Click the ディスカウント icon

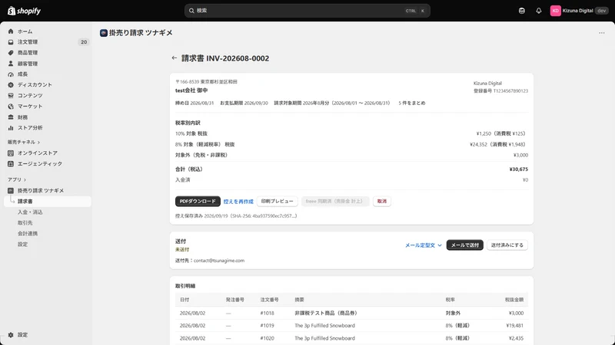click(x=11, y=85)
